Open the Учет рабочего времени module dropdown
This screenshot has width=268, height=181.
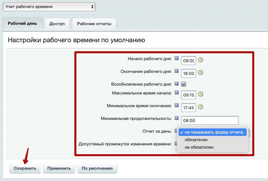click(x=48, y=7)
